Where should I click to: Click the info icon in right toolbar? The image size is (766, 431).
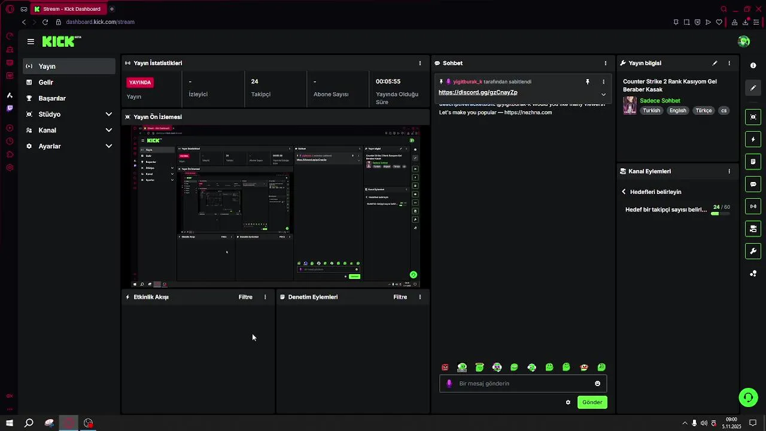pos(753,66)
